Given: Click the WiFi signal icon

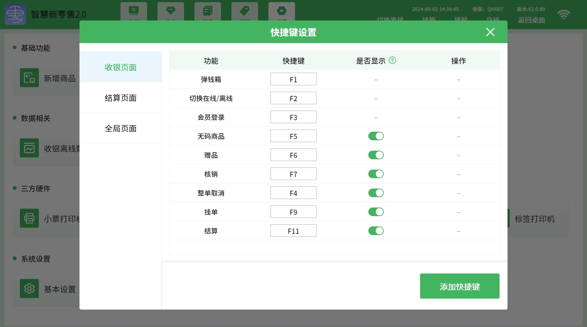Looking at the screenshot, I should point(563,14).
